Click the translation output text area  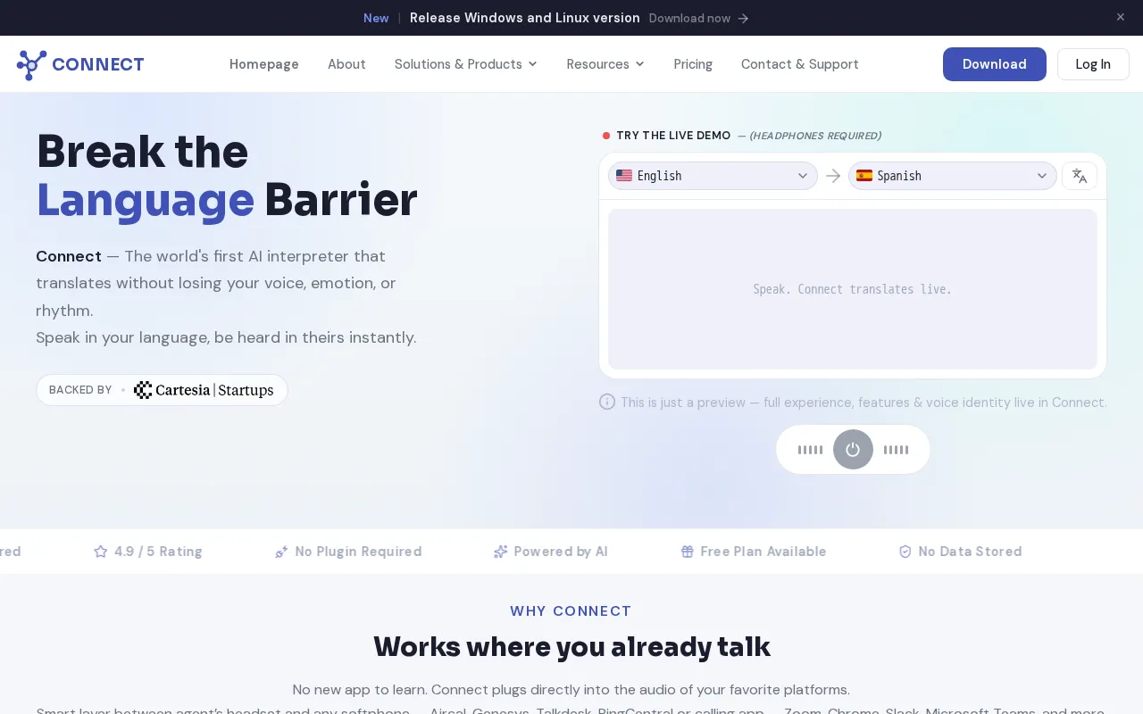(x=853, y=289)
